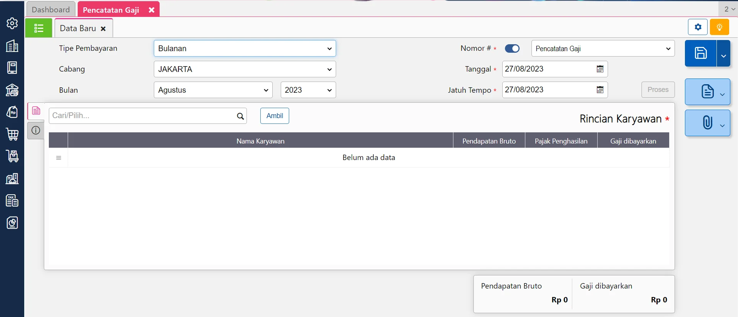
Task: Click the Ambil button
Action: click(275, 116)
